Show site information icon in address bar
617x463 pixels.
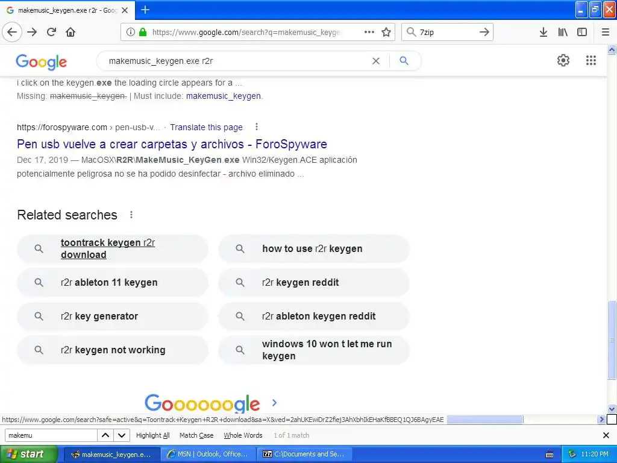(x=130, y=32)
